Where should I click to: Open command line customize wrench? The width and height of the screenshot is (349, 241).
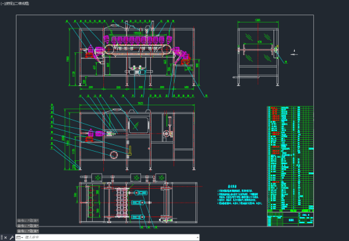pos(11,238)
